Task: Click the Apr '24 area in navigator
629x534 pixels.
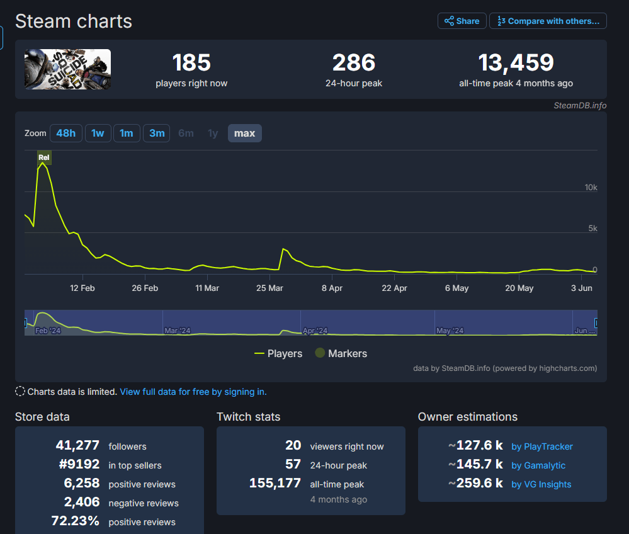Action: click(x=315, y=330)
